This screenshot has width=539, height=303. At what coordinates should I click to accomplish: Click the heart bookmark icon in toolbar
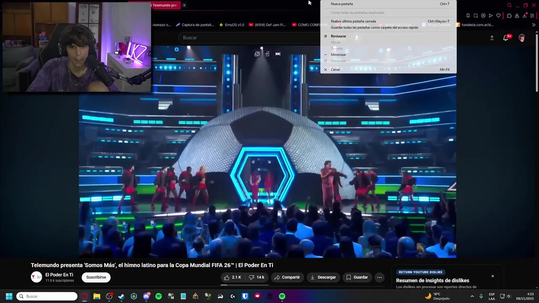[x=498, y=16]
